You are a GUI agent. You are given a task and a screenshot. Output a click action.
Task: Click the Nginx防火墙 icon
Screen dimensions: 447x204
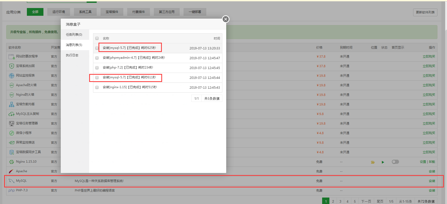(x=12, y=95)
